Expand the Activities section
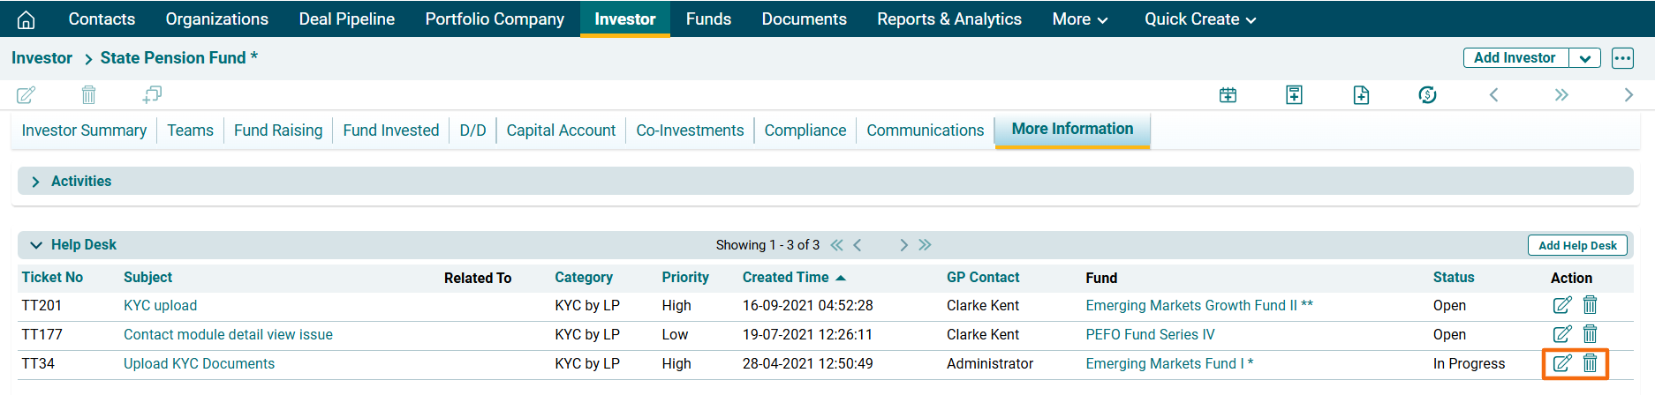The image size is (1655, 395). tap(36, 182)
